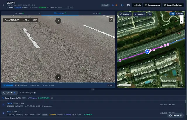The height and width of the screenshot is (120, 187).
Task: Open the Satellite basemap dropdown
Action: point(125,14)
